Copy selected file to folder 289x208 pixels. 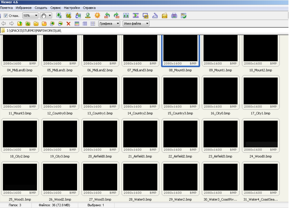tap(52, 24)
